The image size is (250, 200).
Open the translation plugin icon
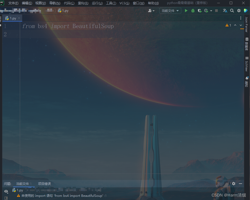(x=225, y=11)
